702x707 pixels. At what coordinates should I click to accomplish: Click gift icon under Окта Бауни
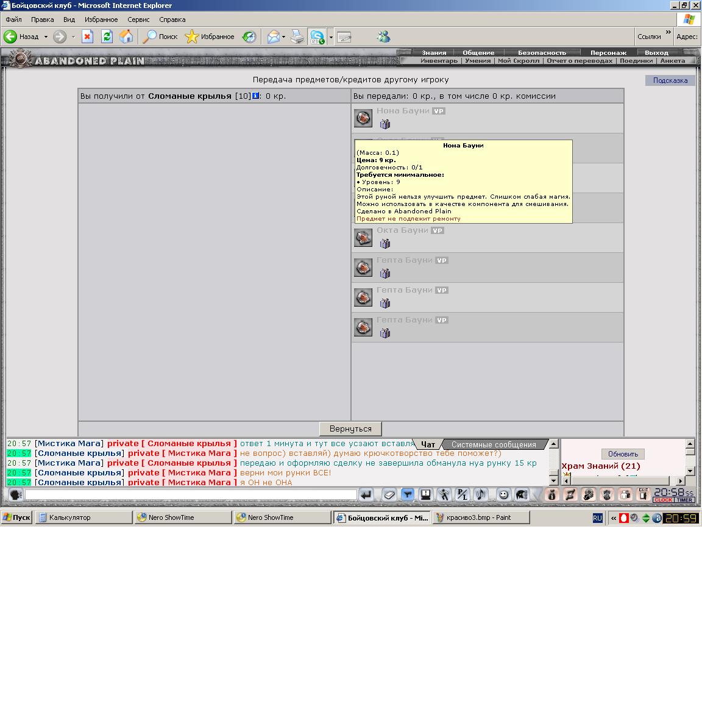(x=385, y=243)
